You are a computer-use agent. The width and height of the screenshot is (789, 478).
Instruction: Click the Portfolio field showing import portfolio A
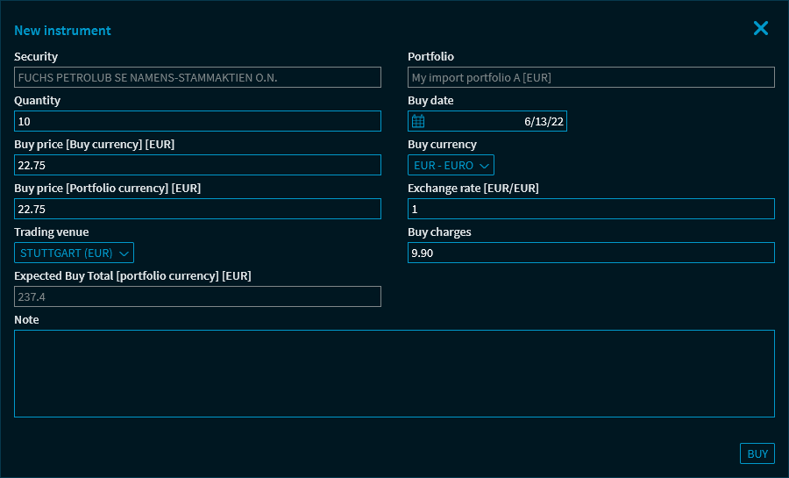(591, 78)
